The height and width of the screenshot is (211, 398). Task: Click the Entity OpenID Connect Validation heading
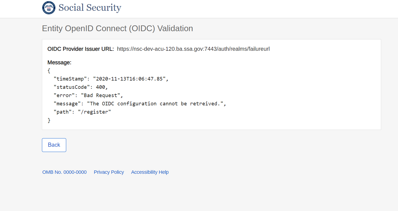coord(117,28)
